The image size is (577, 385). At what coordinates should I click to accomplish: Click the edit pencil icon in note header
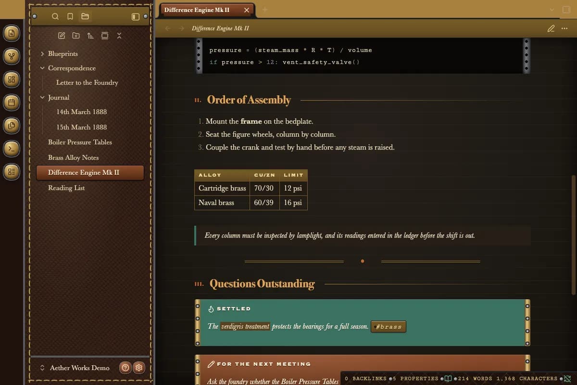551,28
